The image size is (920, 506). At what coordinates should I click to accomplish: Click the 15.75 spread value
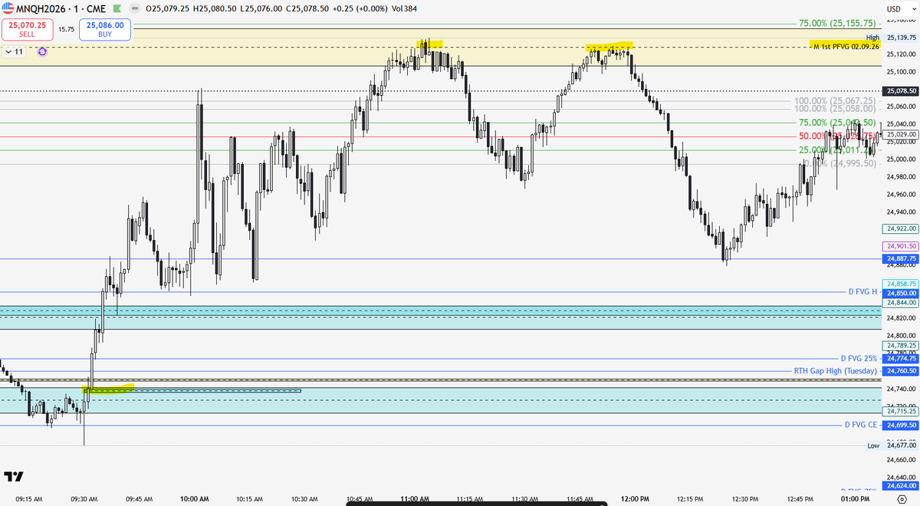[66, 29]
